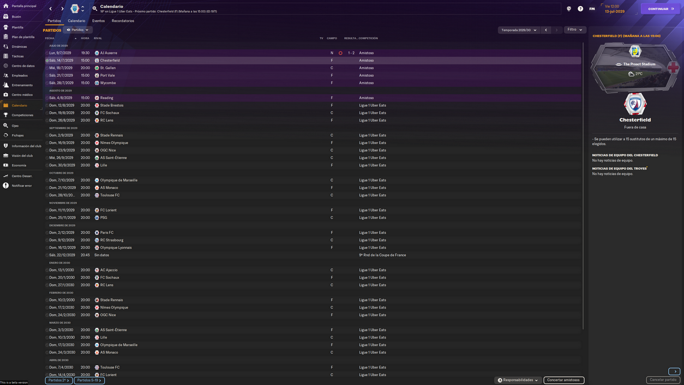
Task: Toggle the Stade Brestois row selection circle
Action: click(x=47, y=105)
